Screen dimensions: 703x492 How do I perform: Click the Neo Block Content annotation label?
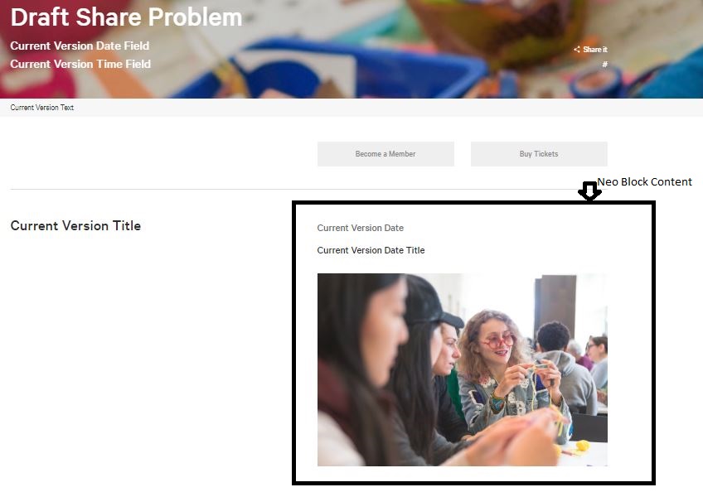645,181
